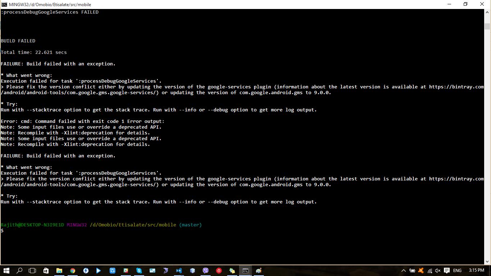Launch Microsoft Store from taskbar

46,271
